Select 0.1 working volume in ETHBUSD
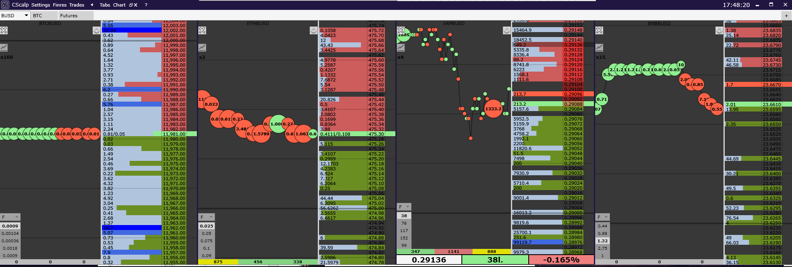792x267 pixels. click(x=206, y=248)
